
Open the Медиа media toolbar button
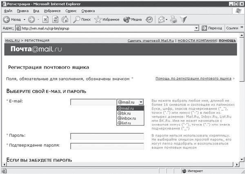click(133, 19)
